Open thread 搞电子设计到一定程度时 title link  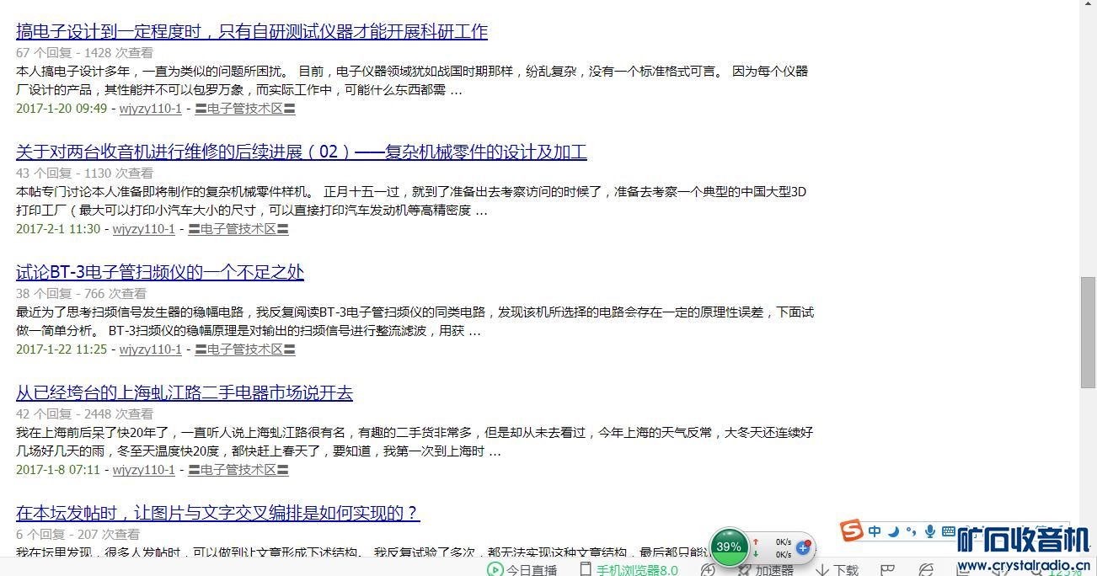252,32
